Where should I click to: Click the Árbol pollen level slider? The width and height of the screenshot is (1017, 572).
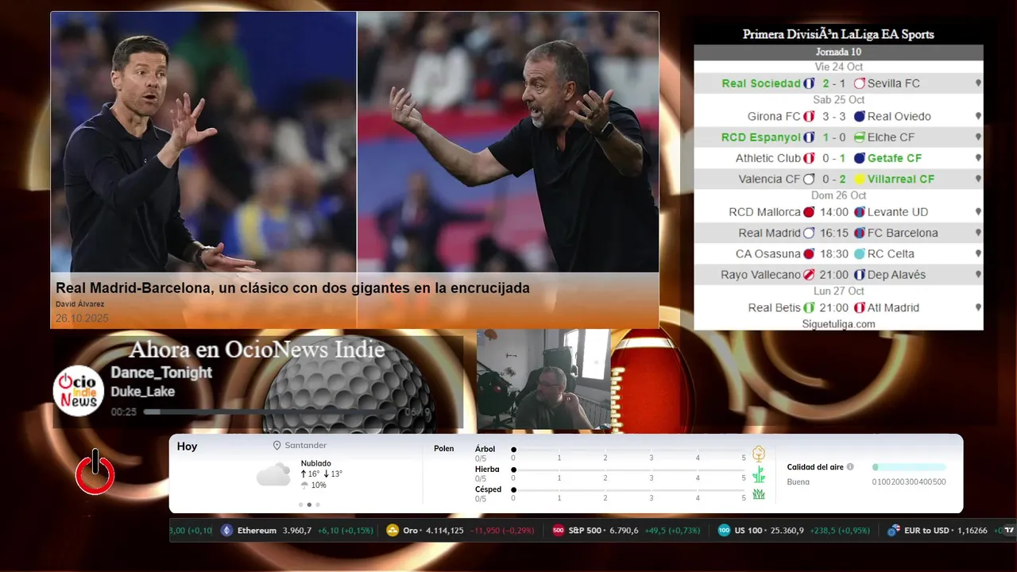pyautogui.click(x=629, y=450)
